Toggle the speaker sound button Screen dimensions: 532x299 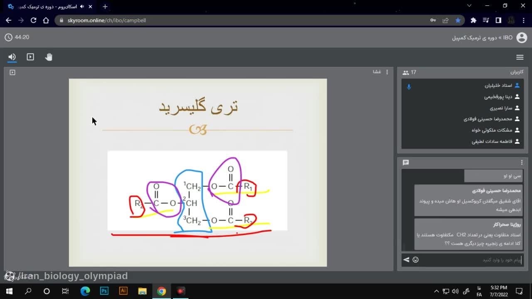click(x=12, y=57)
